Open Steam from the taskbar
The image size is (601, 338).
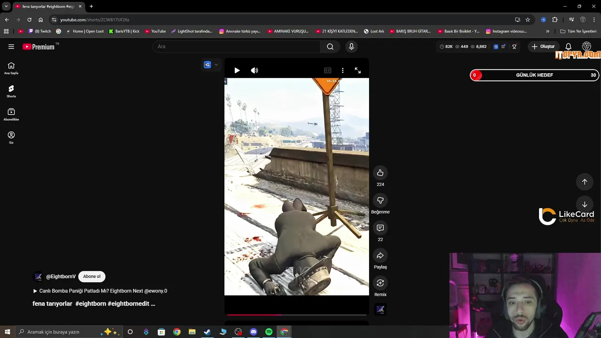[x=207, y=332]
